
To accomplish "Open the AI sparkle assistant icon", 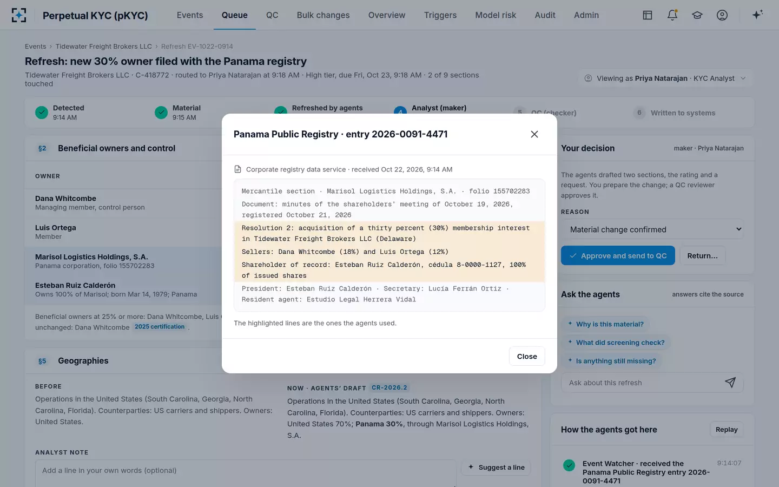I will click(757, 15).
